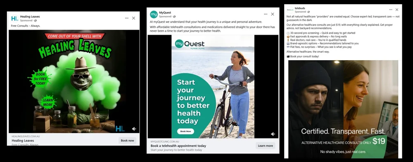Click the Book Now pill in MyQuest image
The image size is (413, 162).
(185, 131)
